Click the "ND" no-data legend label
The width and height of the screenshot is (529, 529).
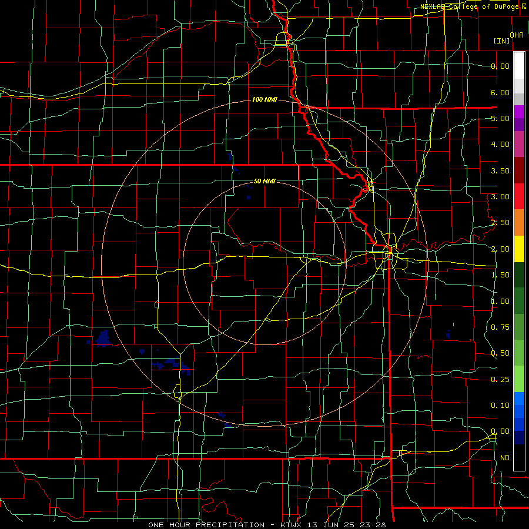coord(505,458)
